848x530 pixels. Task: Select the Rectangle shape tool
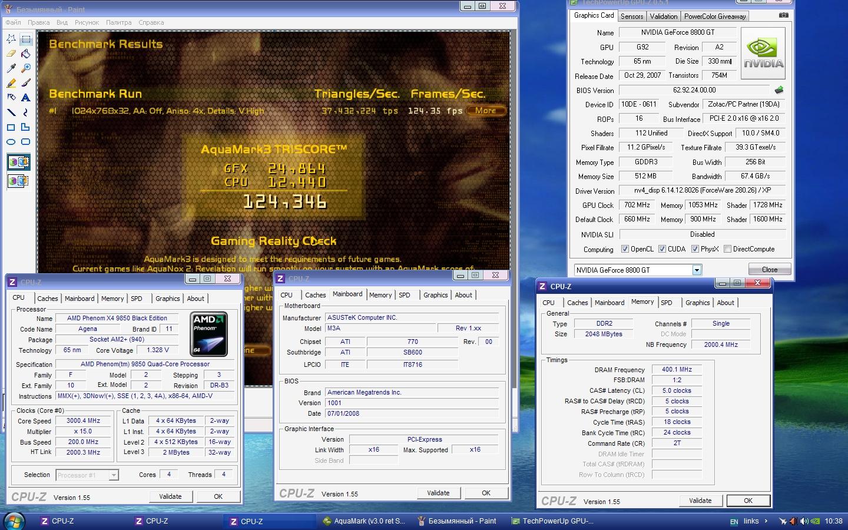click(11, 127)
